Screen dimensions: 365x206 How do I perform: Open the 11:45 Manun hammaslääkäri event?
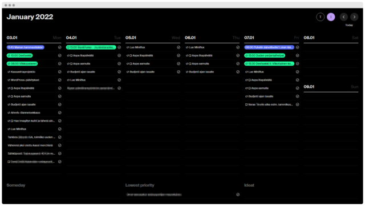pyautogui.click(x=25, y=47)
